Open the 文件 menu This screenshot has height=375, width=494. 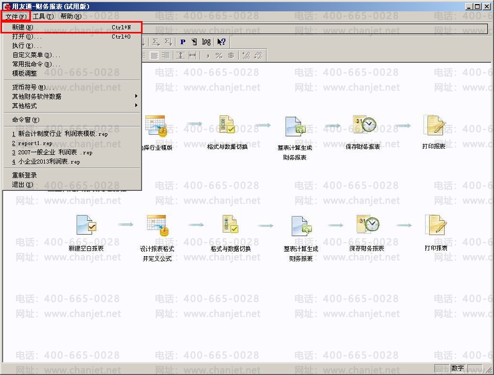pos(15,16)
